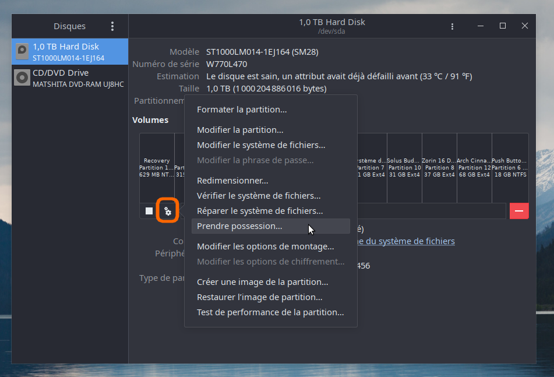Choose Créer une image de la partition
The width and height of the screenshot is (554, 377).
click(262, 282)
